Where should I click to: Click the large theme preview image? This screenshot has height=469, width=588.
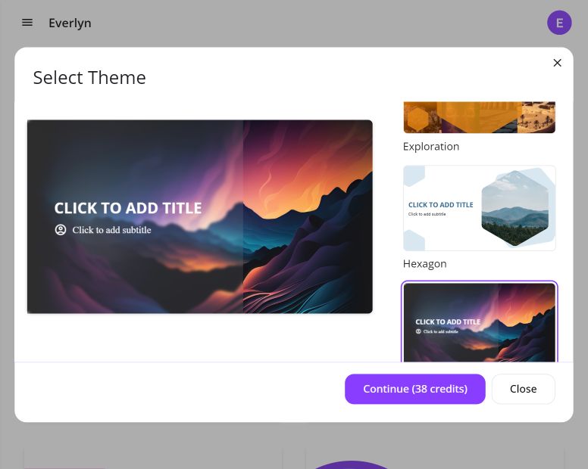200,216
